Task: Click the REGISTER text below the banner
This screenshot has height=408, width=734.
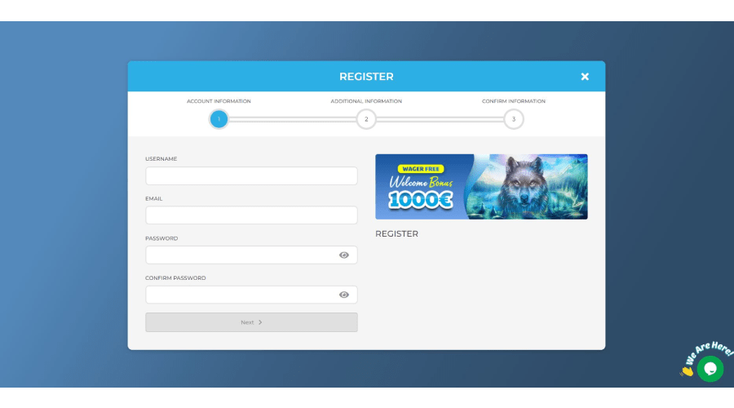Action: click(396, 234)
